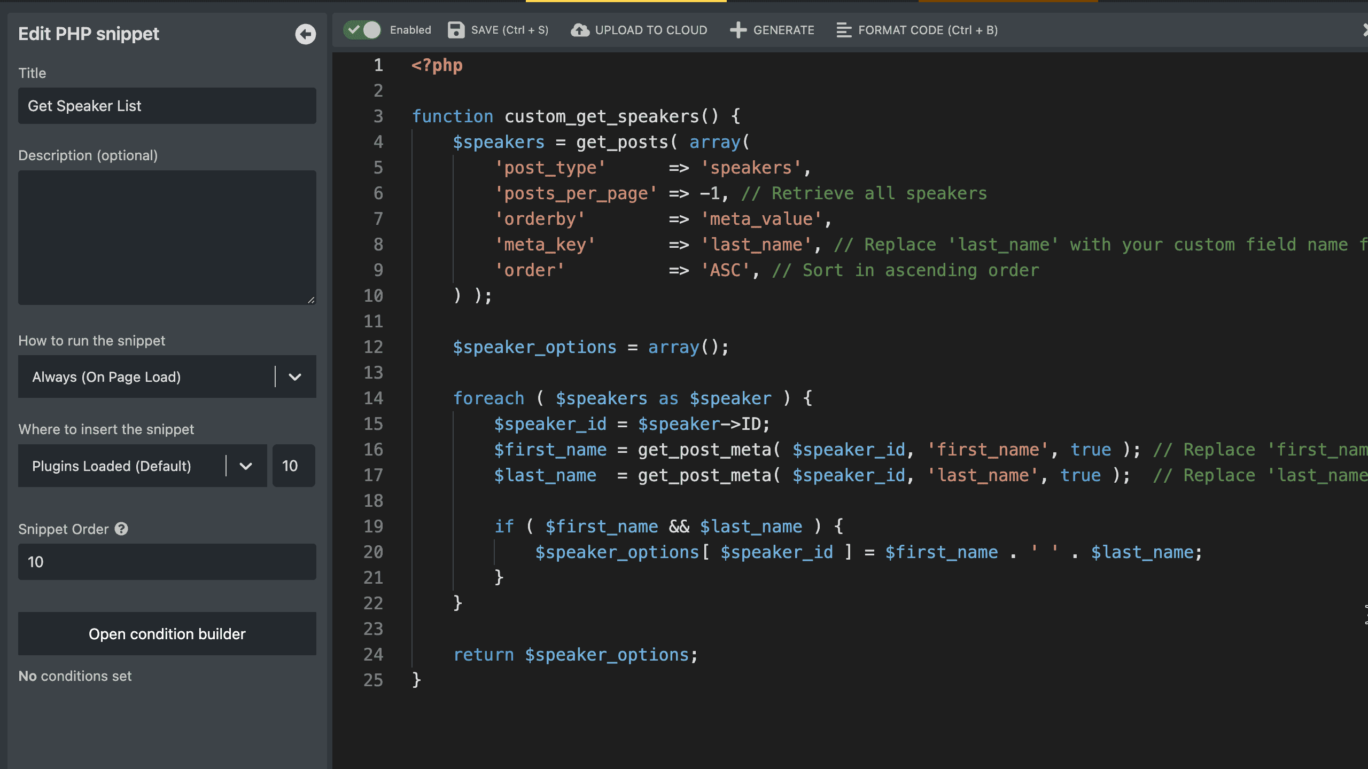The height and width of the screenshot is (769, 1368).
Task: Click the cloud upload icon
Action: click(x=580, y=30)
